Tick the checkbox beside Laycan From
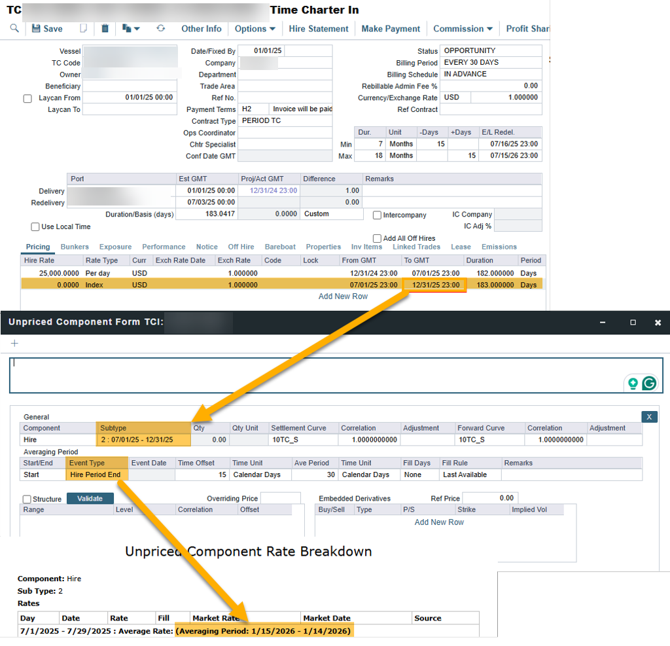Viewport: 670px width, 646px height. coord(27,99)
